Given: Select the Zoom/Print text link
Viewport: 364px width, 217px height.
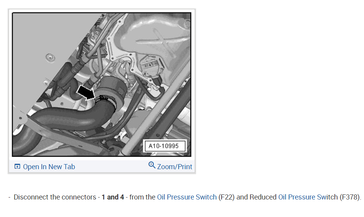Looking at the screenshot, I should point(174,167).
